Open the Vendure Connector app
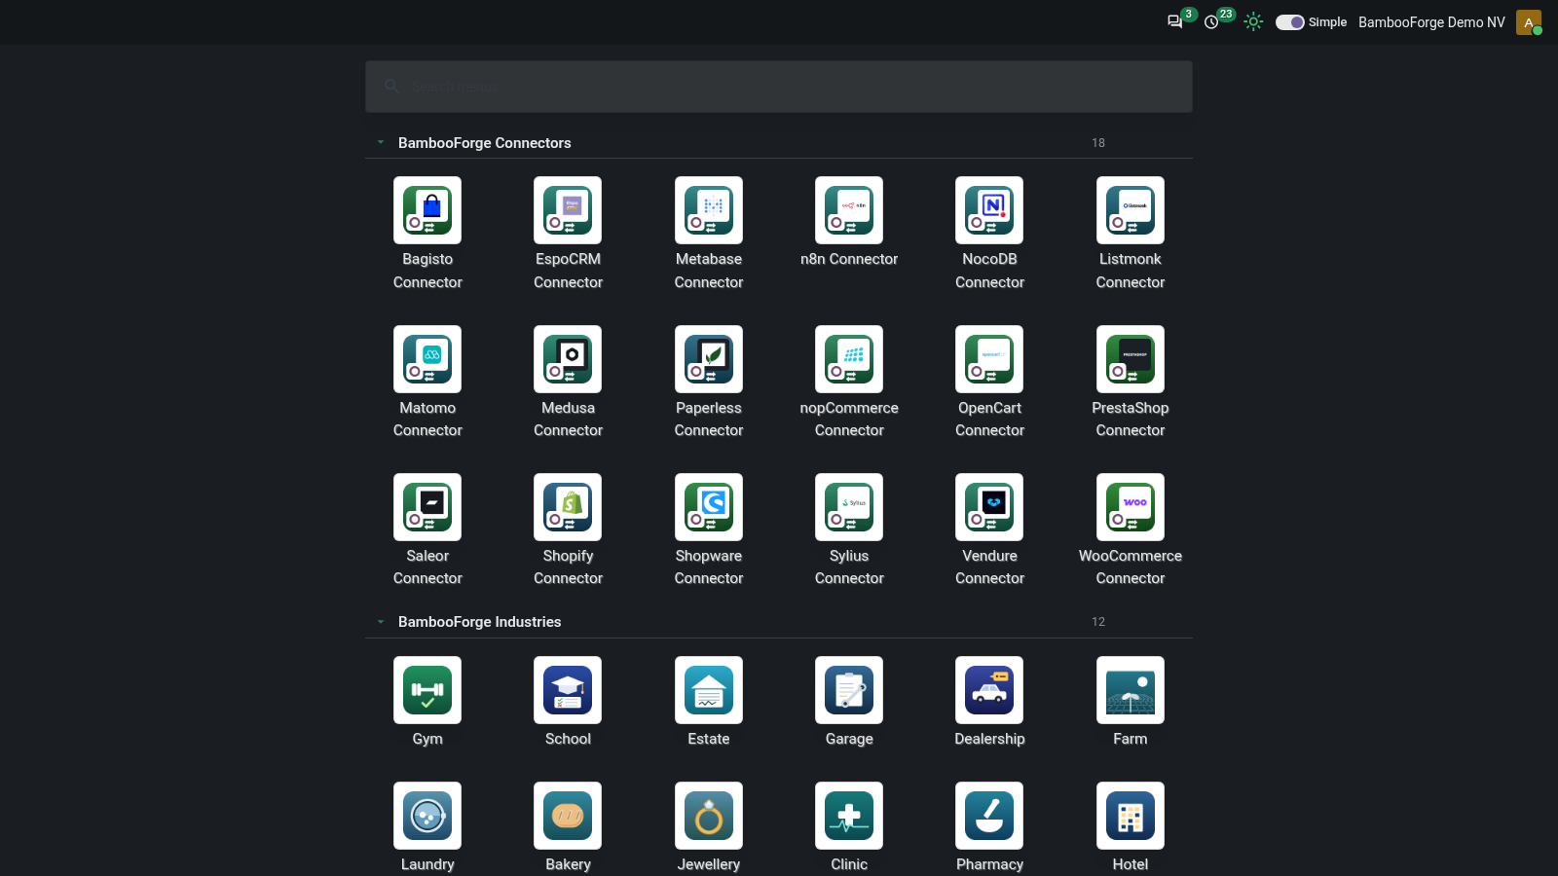1558x876 pixels. [989, 507]
